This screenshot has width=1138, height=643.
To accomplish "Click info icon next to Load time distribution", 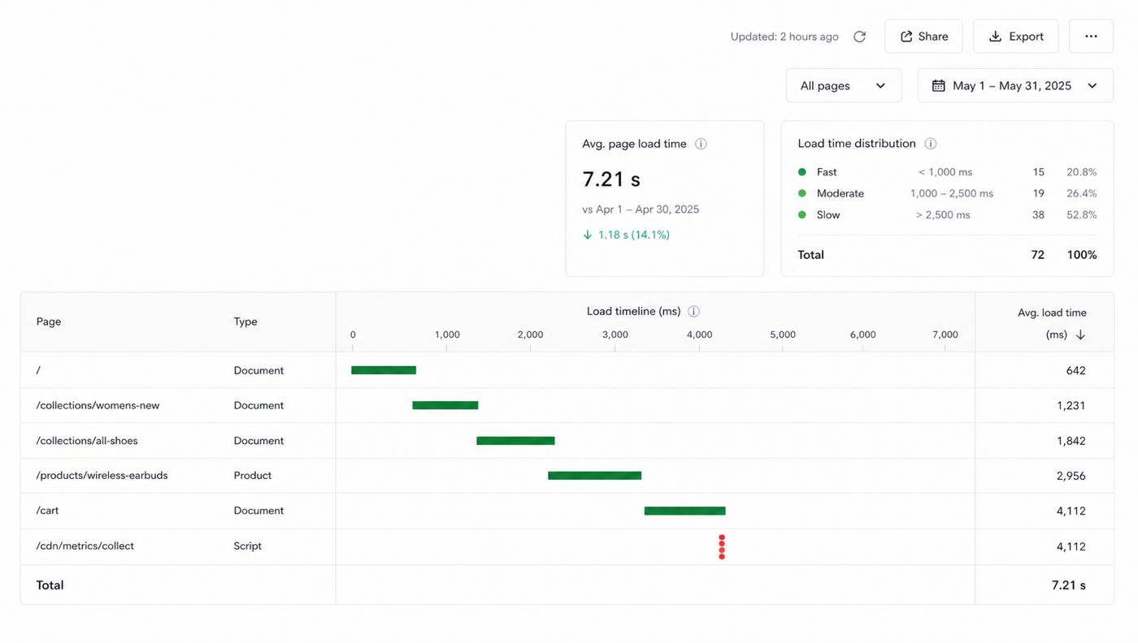I will click(x=931, y=144).
